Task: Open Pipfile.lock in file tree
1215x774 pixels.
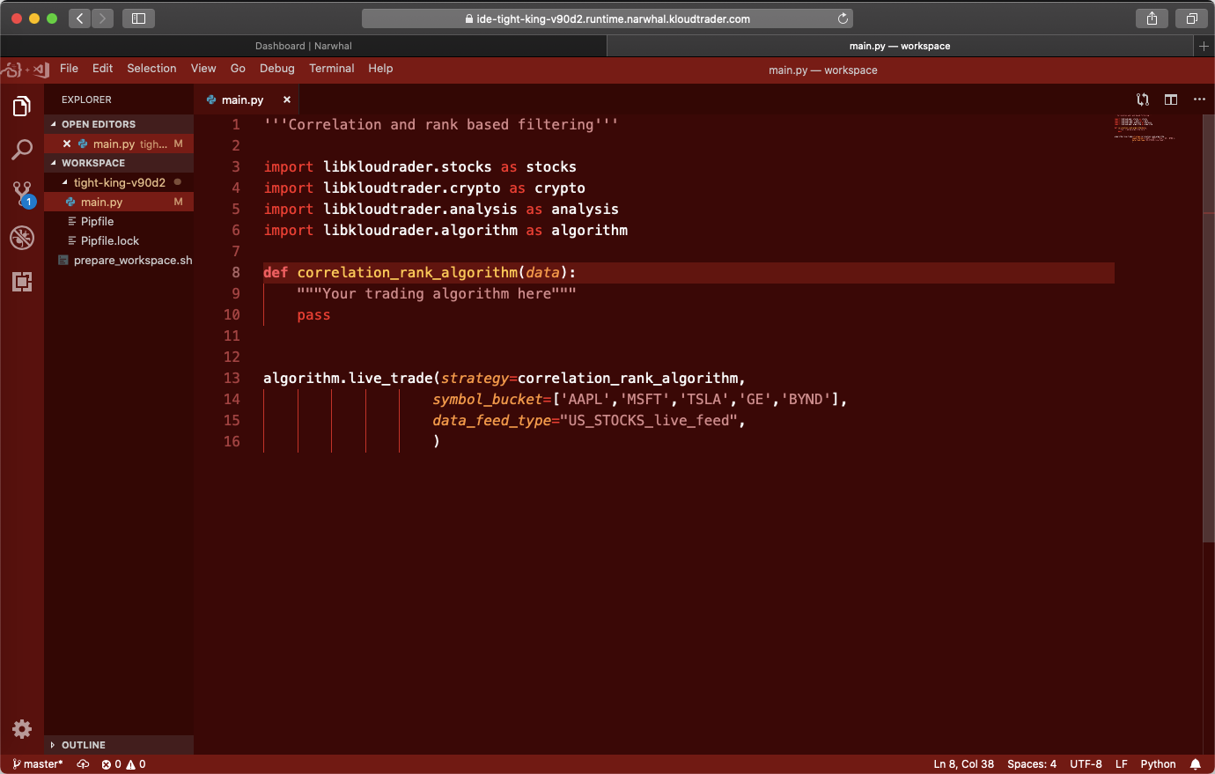Action: click(x=119, y=240)
